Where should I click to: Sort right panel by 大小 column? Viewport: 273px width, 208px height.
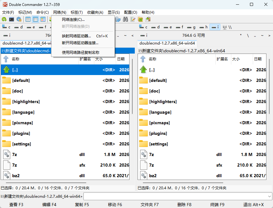[242, 59]
